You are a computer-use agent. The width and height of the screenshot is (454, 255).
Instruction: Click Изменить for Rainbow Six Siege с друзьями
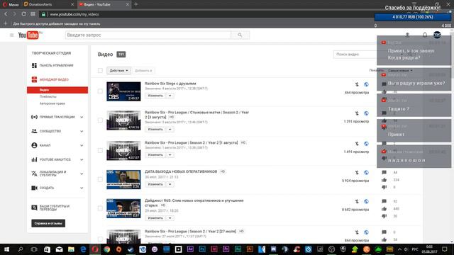coord(155,96)
